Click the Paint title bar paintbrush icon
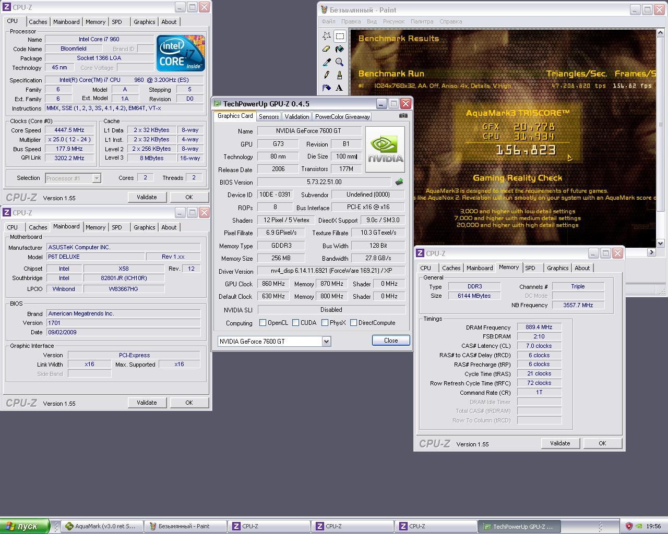Screen dimensions: 668x534 (324, 10)
